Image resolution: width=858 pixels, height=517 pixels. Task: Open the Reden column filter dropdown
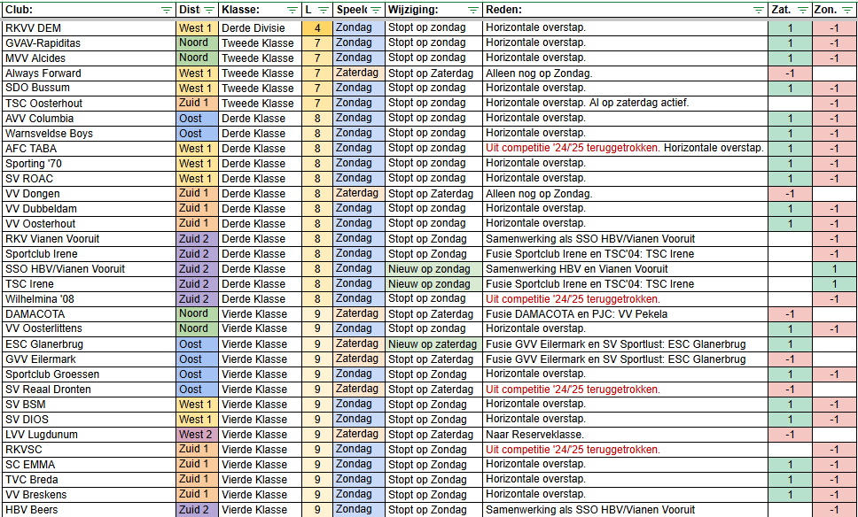pyautogui.click(x=759, y=10)
